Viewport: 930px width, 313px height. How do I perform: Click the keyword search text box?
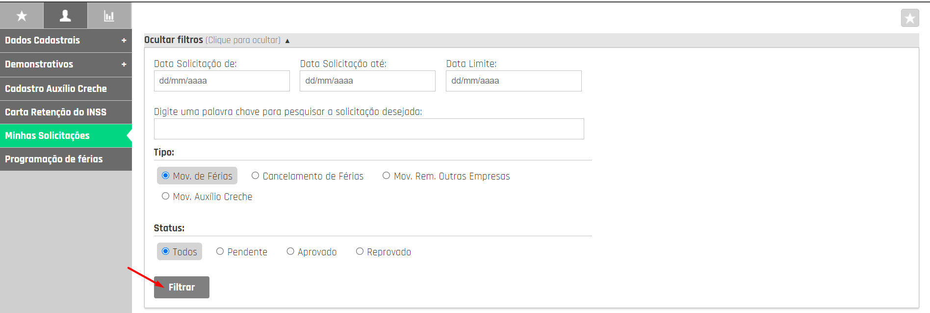(x=369, y=129)
